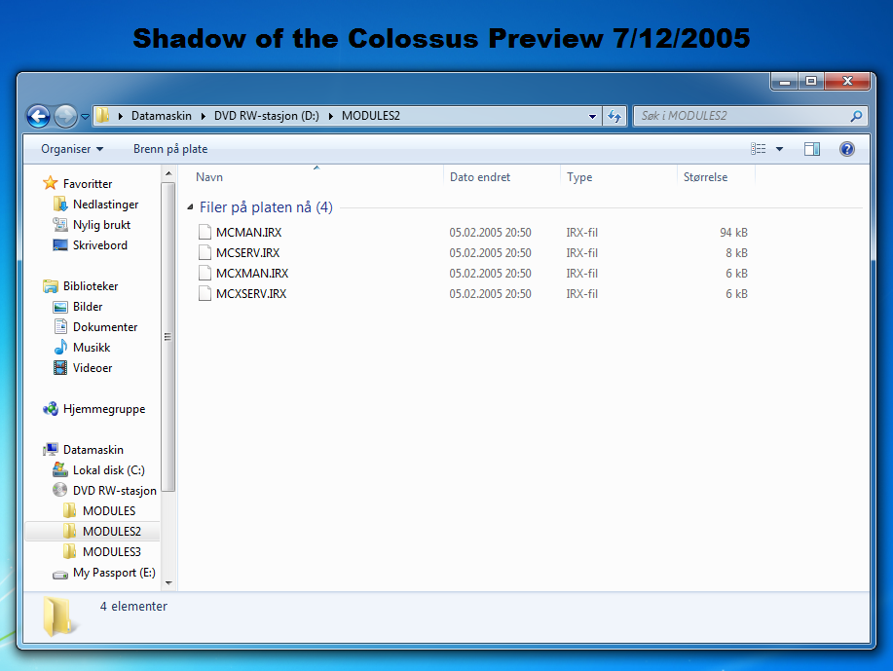Select the MCMAN.IRX file icon

(x=205, y=233)
